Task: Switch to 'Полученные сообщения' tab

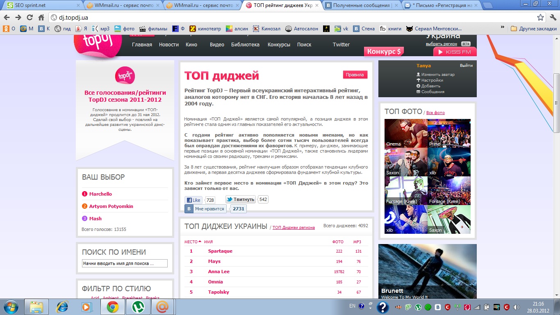Action: [362, 5]
